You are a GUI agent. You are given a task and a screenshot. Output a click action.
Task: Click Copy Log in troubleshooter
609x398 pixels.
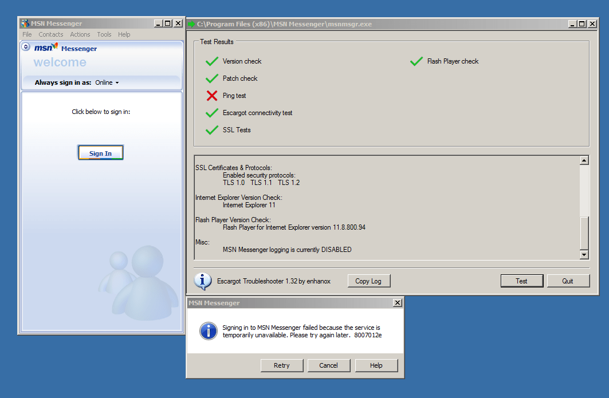tap(368, 281)
